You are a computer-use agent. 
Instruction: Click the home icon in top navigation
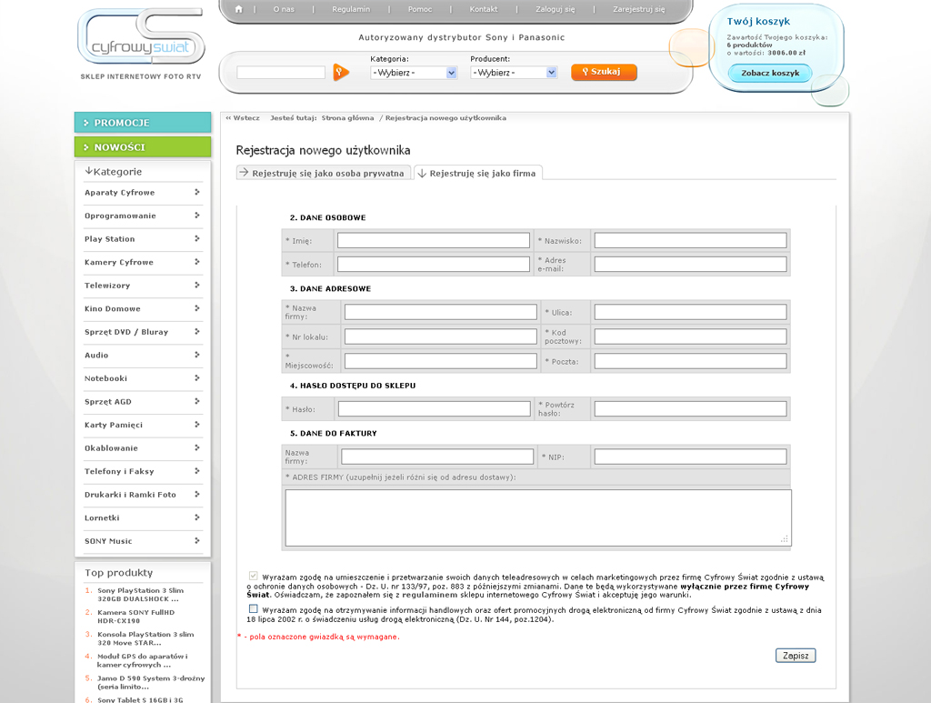238,9
